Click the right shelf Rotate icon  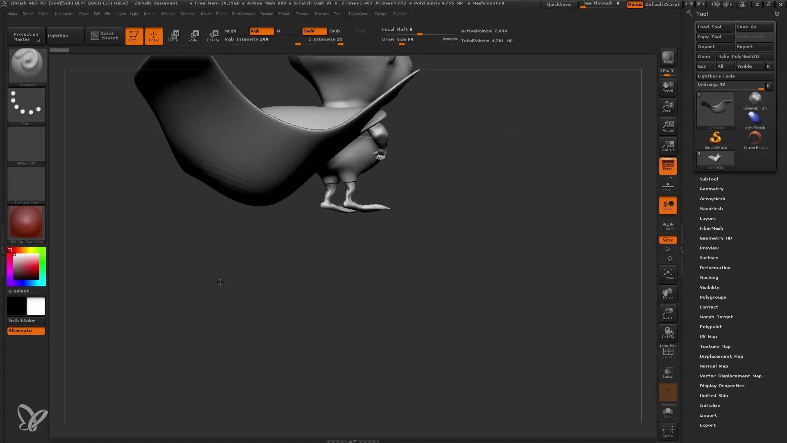(x=668, y=333)
